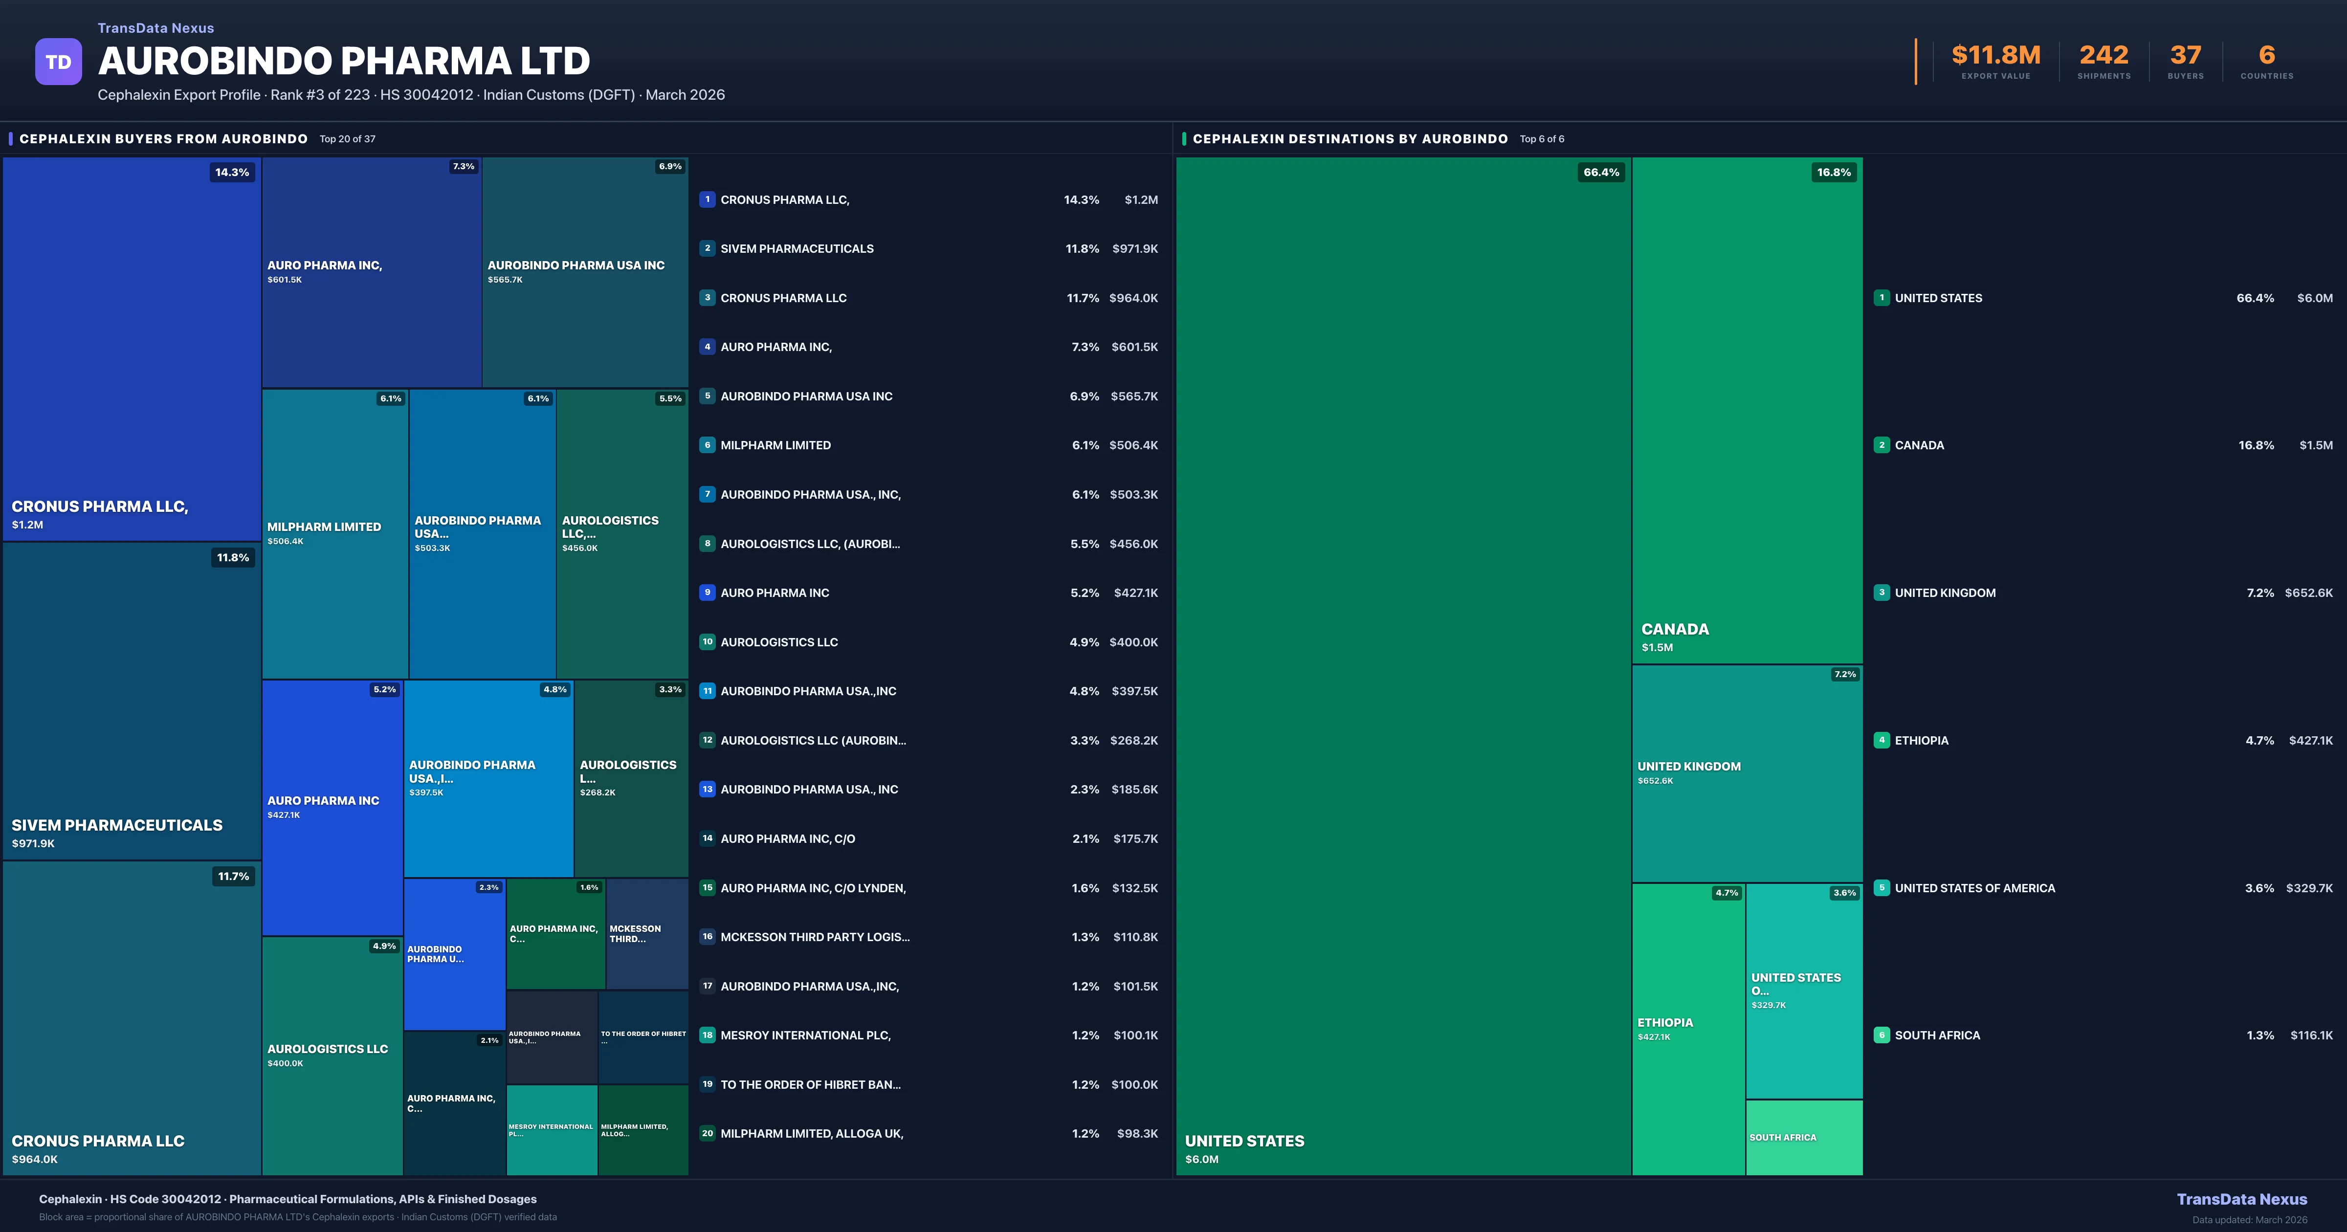Click rank badge 18 for Mesroy International
2347x1232 pixels.
(x=707, y=1035)
